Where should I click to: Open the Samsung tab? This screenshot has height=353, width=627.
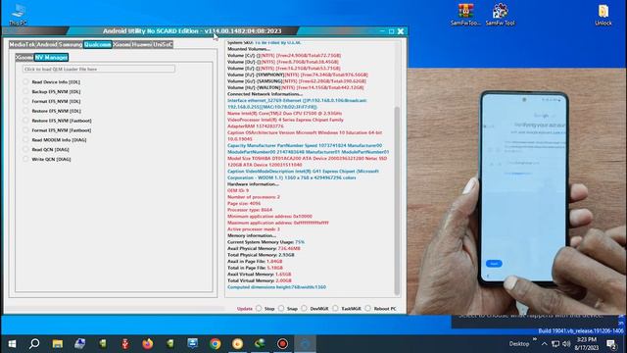[x=70, y=44]
